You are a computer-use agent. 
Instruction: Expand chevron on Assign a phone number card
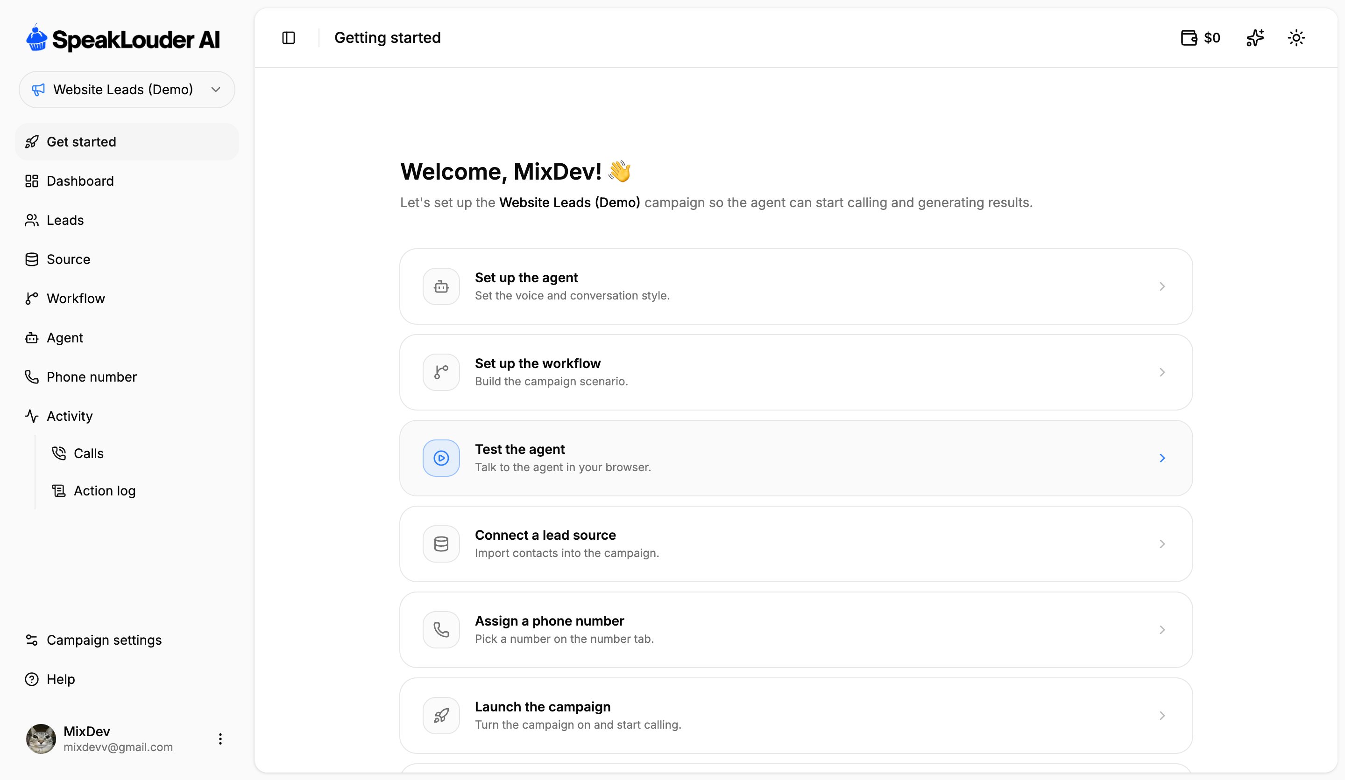pyautogui.click(x=1162, y=630)
